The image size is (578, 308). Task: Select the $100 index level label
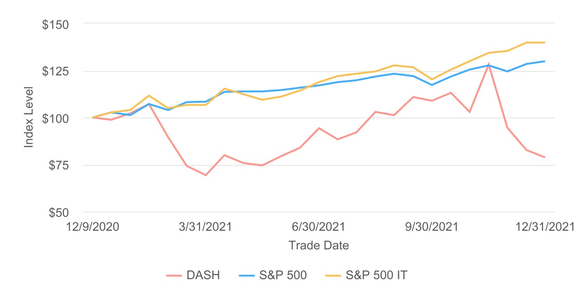(x=55, y=119)
